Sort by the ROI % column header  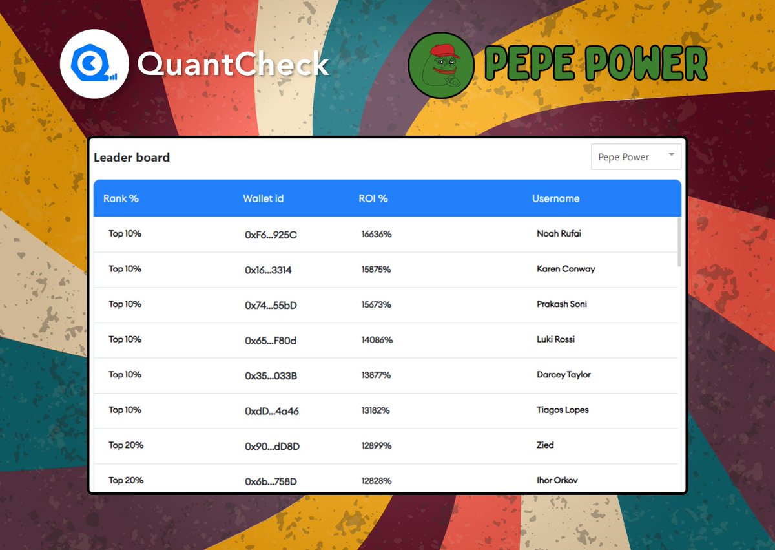pyautogui.click(x=373, y=198)
